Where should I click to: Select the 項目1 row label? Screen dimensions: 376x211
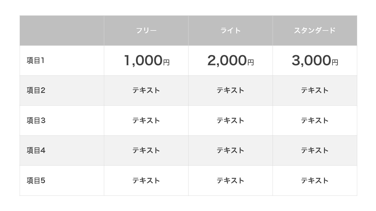tap(36, 61)
